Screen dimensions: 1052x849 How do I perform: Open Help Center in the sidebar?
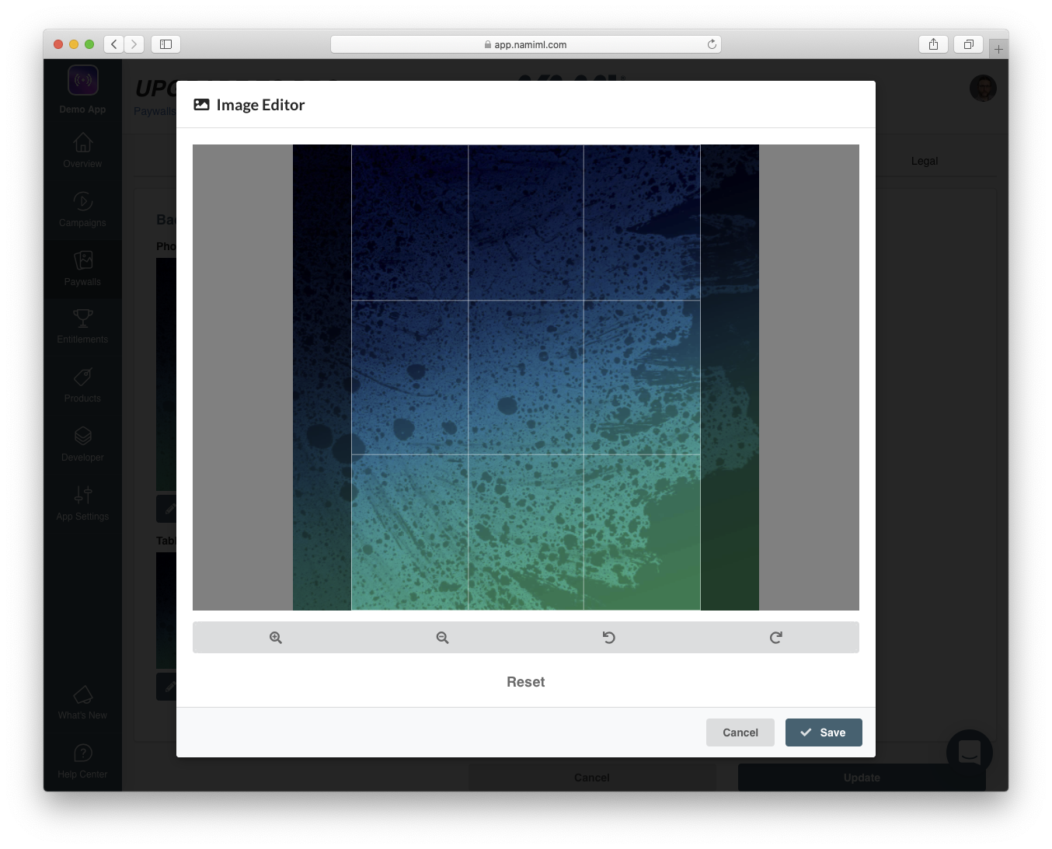pyautogui.click(x=82, y=761)
